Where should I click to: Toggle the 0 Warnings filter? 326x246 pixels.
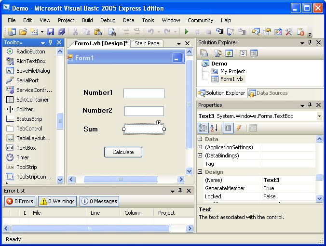tap(57, 201)
